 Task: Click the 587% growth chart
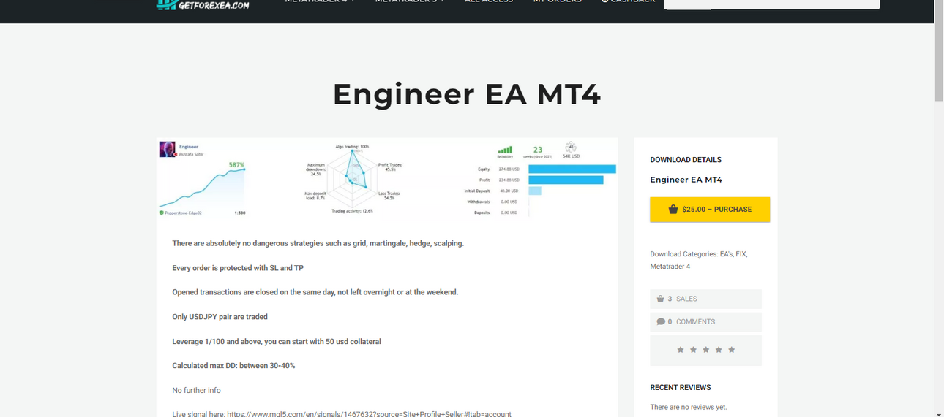pos(203,185)
